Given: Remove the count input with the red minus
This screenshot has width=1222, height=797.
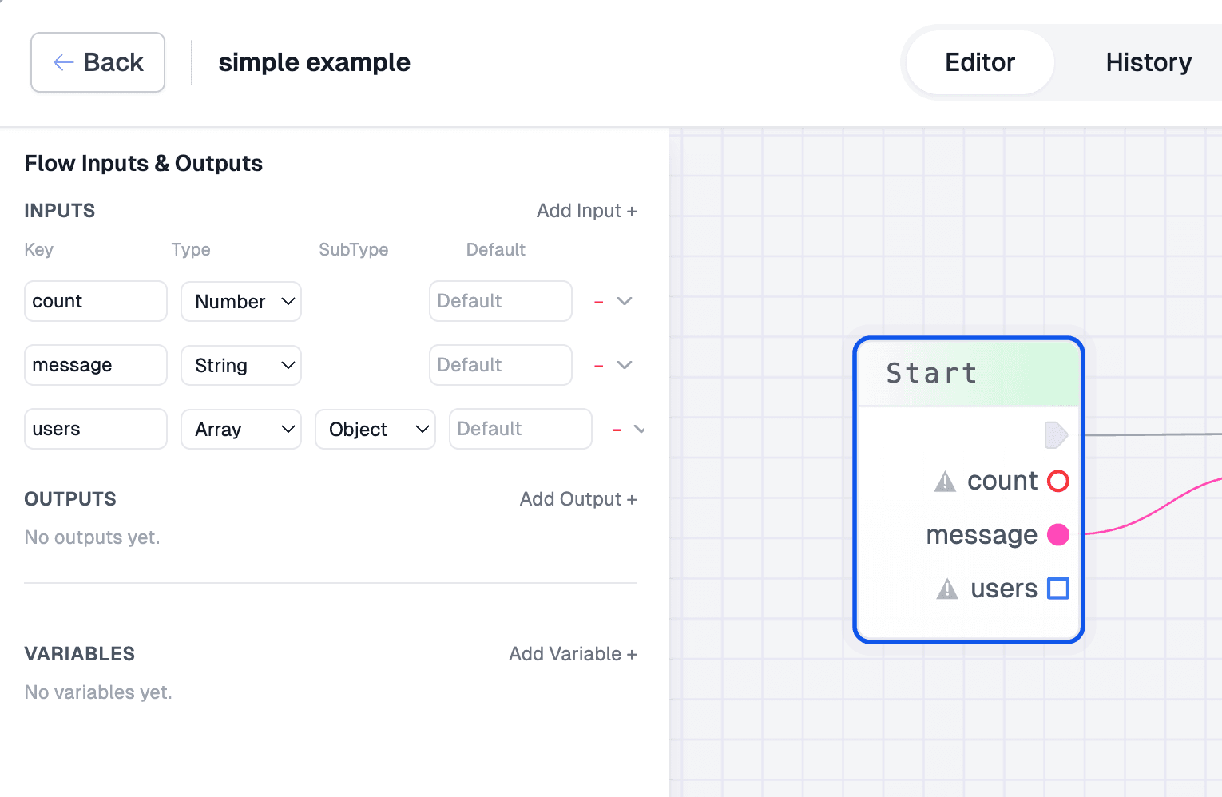Looking at the screenshot, I should click(597, 301).
